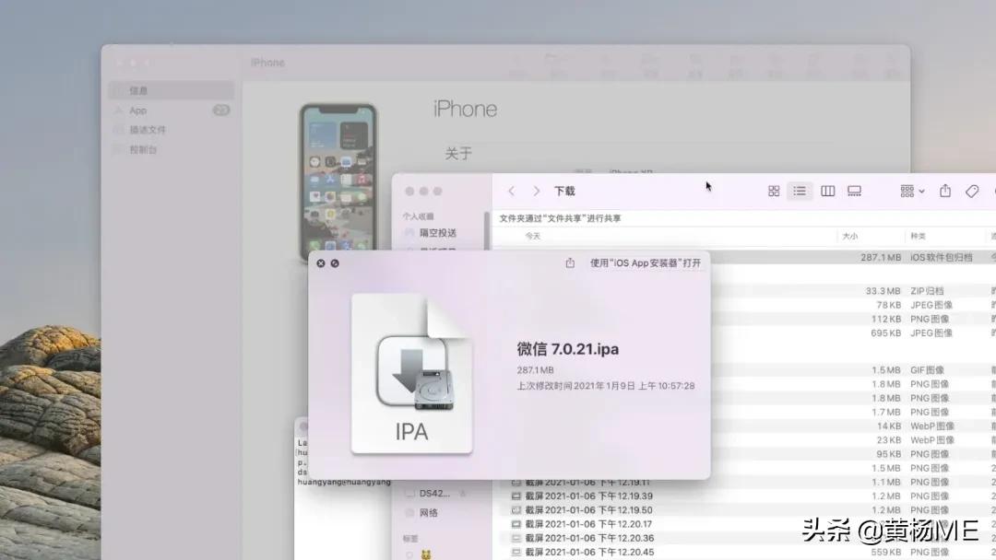Sort files by the 大小 column header
The width and height of the screenshot is (996, 560).
tap(848, 236)
